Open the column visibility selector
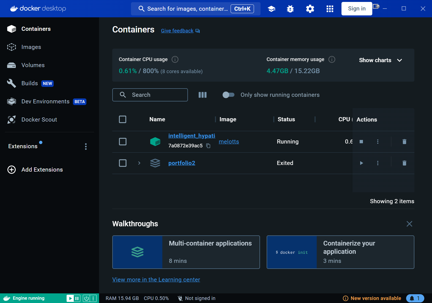432x303 pixels. (x=203, y=95)
